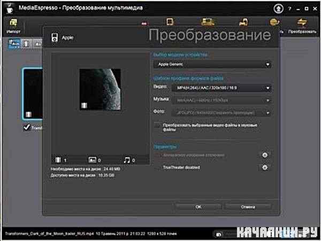
Task: Open the Apple Generic device model dropdown
Action: click(212, 65)
